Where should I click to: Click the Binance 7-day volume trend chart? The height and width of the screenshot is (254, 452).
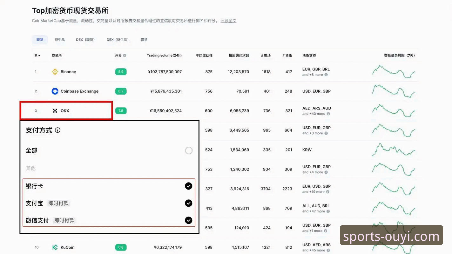click(394, 72)
